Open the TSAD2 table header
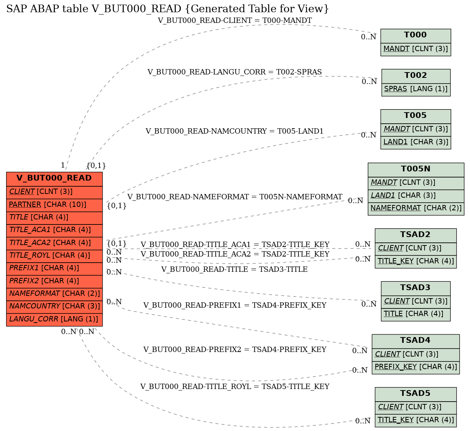The height and width of the screenshot is (431, 470). pos(416,235)
